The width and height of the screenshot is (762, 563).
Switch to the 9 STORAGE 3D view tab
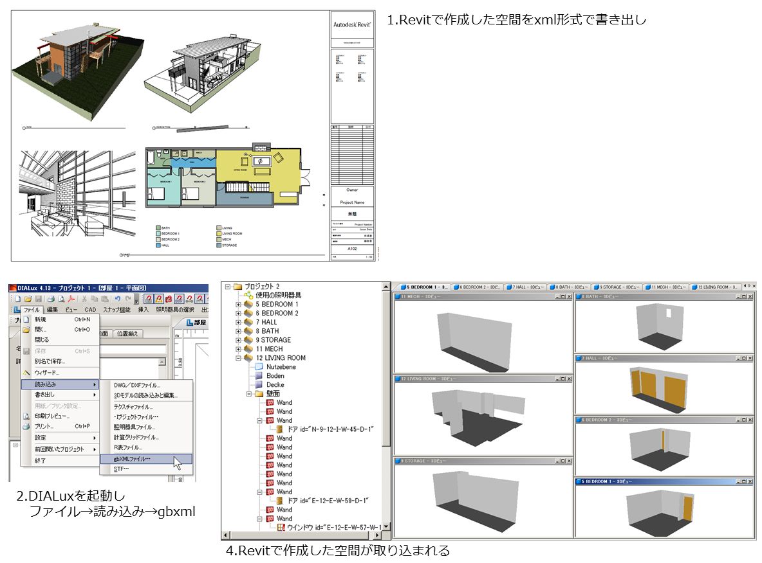[617, 287]
